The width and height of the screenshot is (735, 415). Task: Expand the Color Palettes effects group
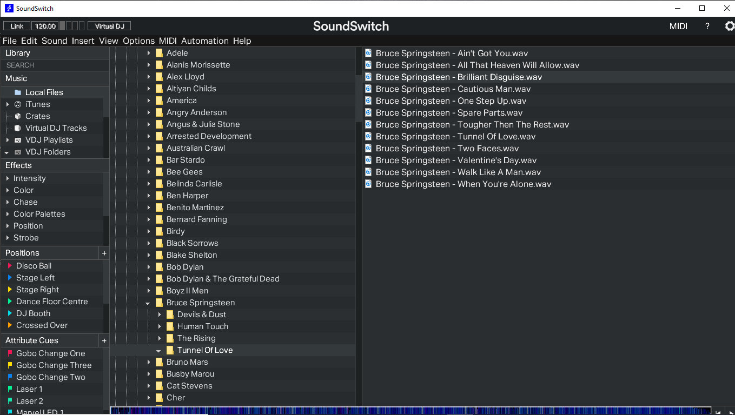tap(8, 214)
